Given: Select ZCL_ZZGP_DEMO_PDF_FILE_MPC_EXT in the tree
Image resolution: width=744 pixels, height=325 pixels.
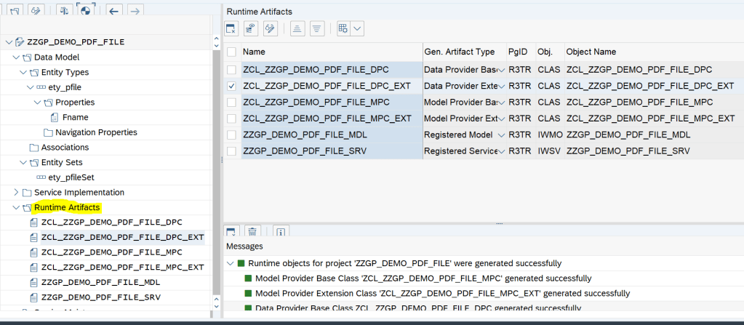Looking at the screenshot, I should pyautogui.click(x=122, y=267).
